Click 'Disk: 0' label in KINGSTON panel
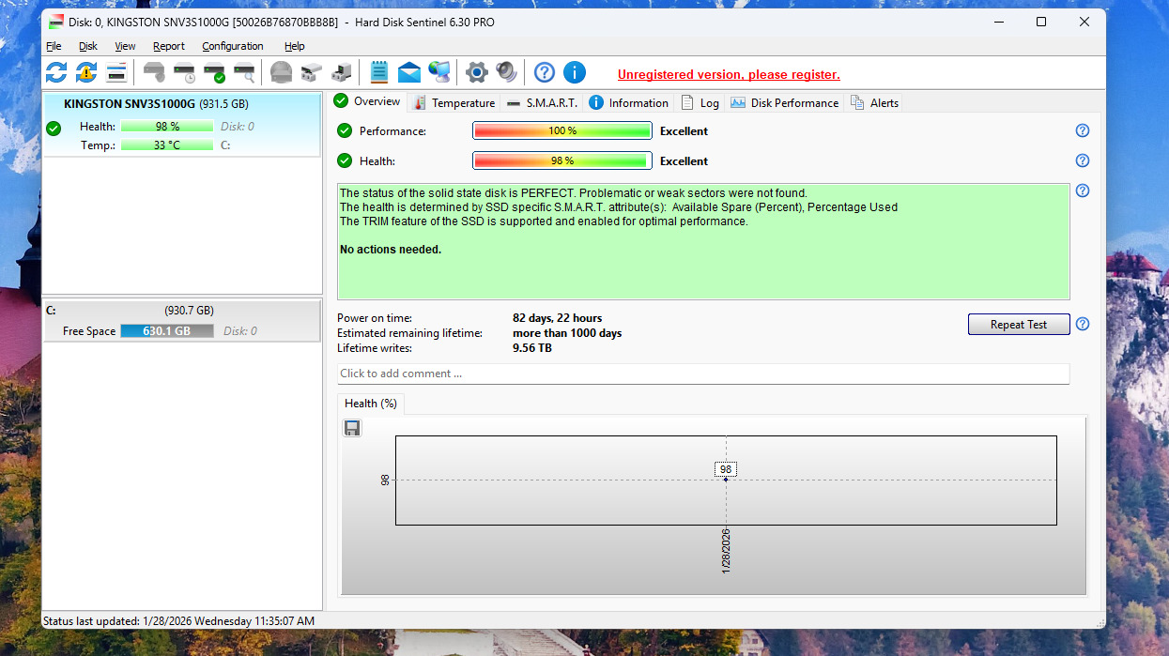The width and height of the screenshot is (1169, 656). (x=238, y=127)
